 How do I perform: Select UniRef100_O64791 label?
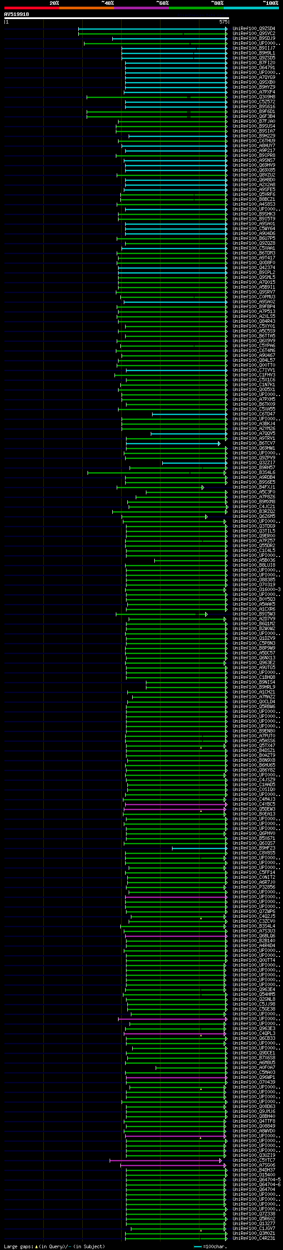tap(253, 67)
